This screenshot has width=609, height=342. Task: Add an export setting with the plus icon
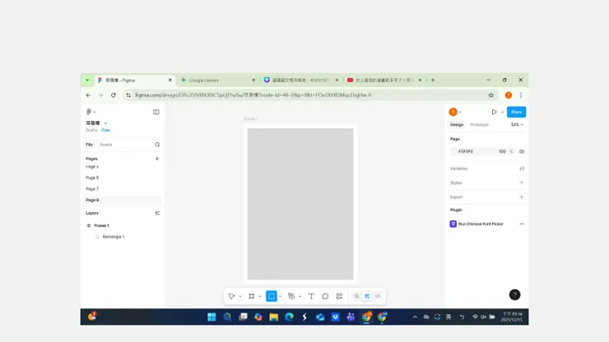pos(522,197)
